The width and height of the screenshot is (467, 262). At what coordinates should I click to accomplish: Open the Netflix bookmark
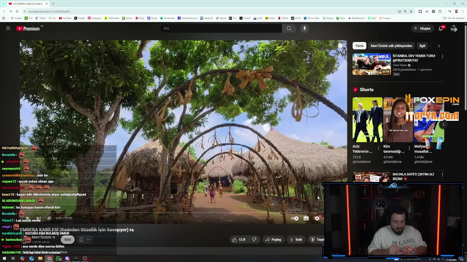(x=283, y=18)
